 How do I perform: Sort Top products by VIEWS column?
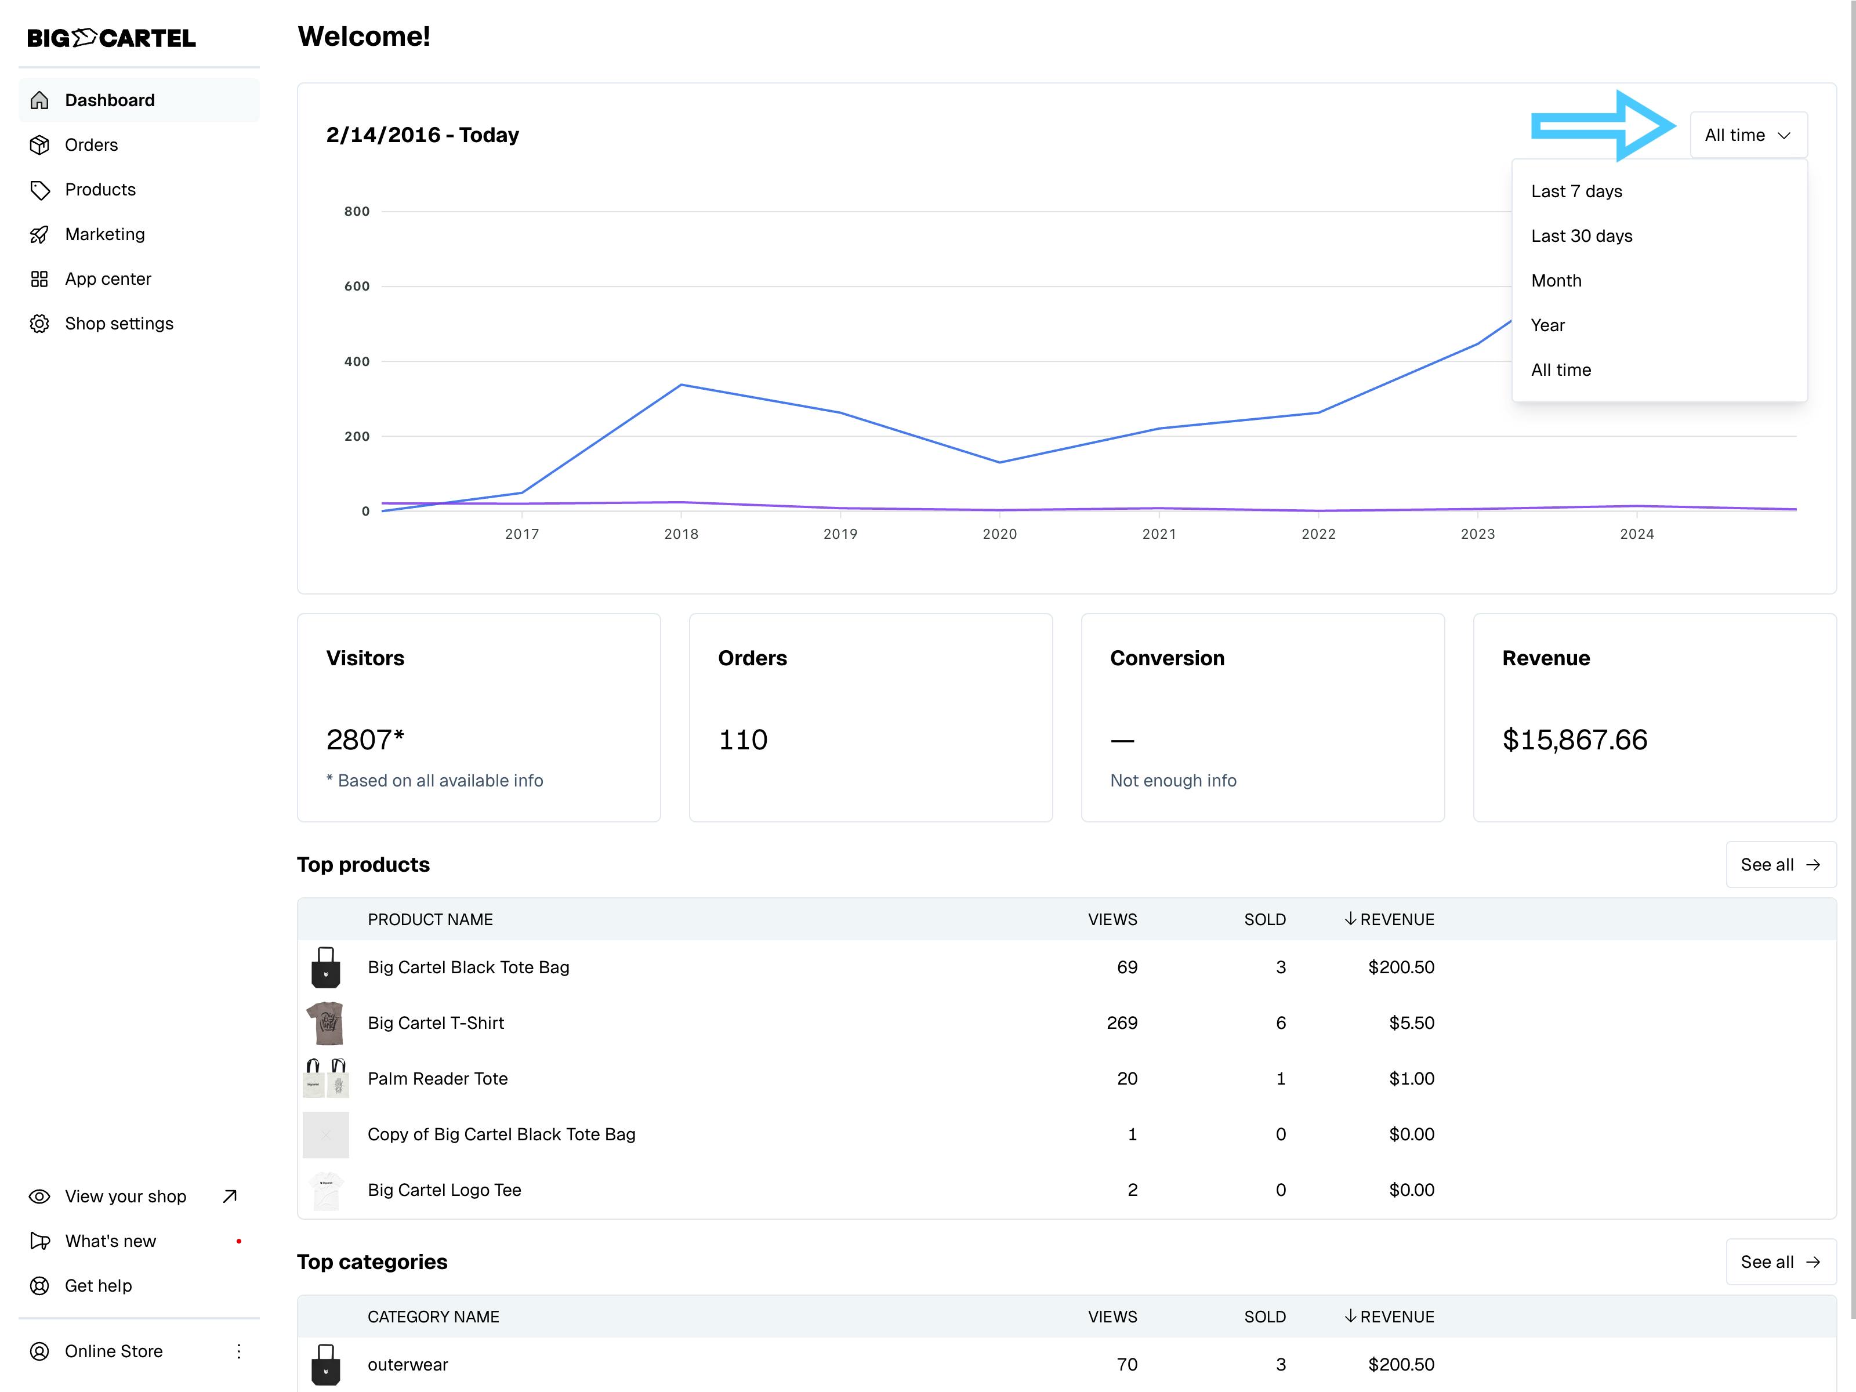(1112, 919)
